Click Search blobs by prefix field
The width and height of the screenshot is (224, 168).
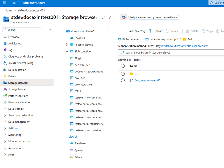(x=171, y=53)
